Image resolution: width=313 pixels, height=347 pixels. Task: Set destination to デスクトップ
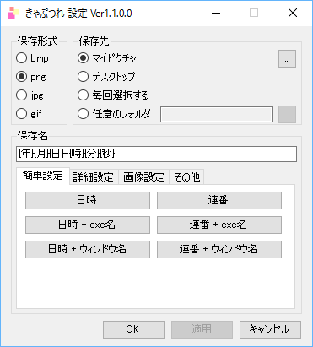pyautogui.click(x=106, y=77)
